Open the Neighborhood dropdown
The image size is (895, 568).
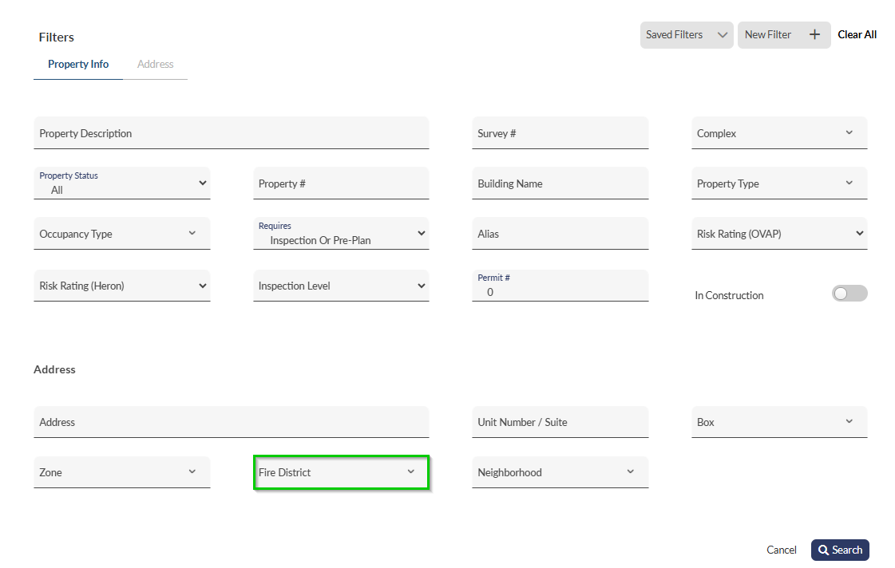click(560, 472)
